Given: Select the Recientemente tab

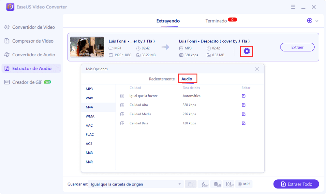Looking at the screenshot, I should [162, 79].
